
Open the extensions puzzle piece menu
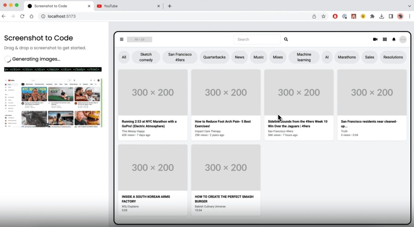[x=372, y=16]
